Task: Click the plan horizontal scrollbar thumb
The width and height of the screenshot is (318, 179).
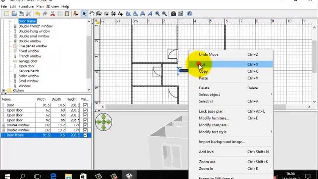Action: point(196,107)
